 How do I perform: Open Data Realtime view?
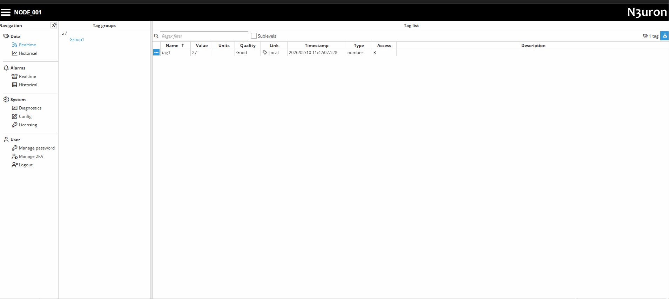pyautogui.click(x=27, y=45)
